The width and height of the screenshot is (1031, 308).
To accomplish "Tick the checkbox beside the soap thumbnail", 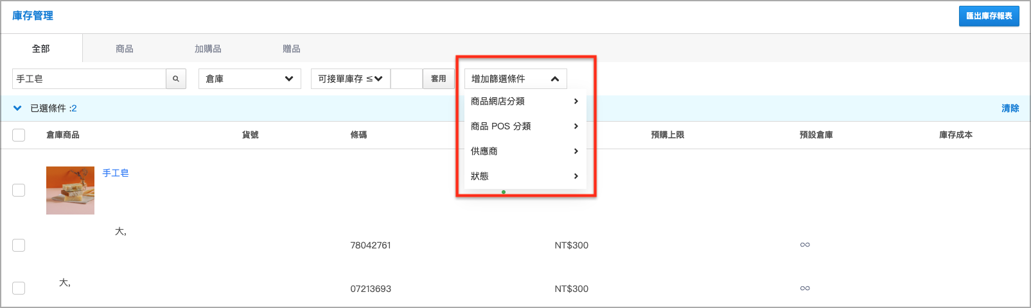I will click(x=19, y=190).
